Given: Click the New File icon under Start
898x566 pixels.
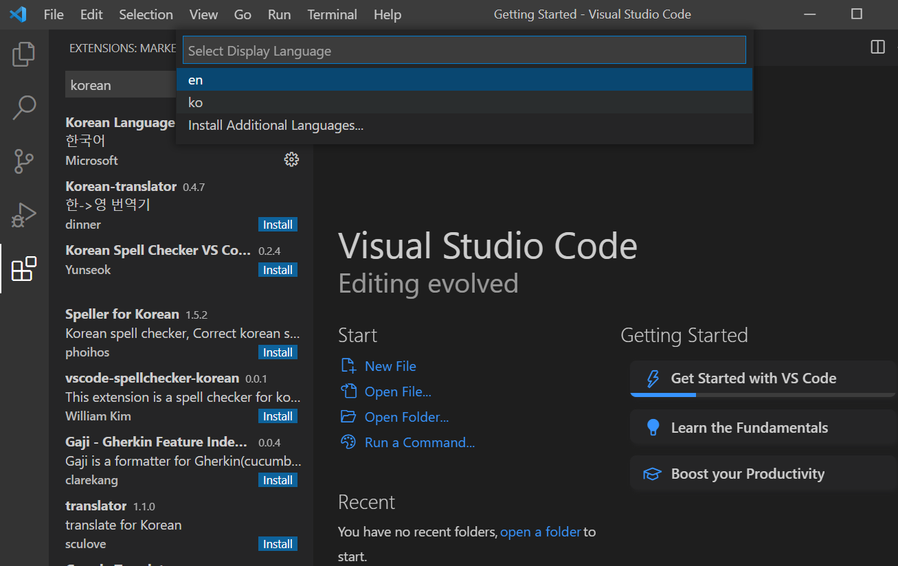Looking at the screenshot, I should [x=349, y=366].
